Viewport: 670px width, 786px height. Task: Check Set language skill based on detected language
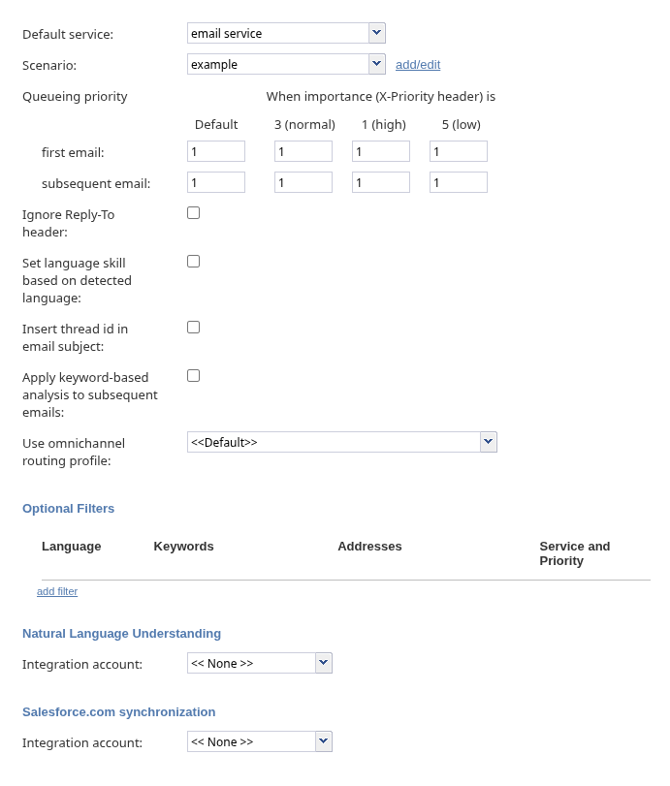tap(194, 262)
